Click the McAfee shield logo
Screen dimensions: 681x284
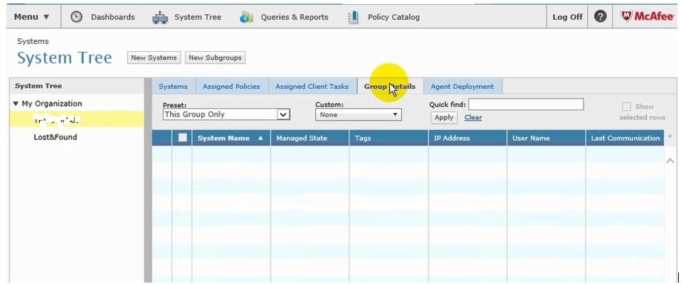tap(627, 17)
